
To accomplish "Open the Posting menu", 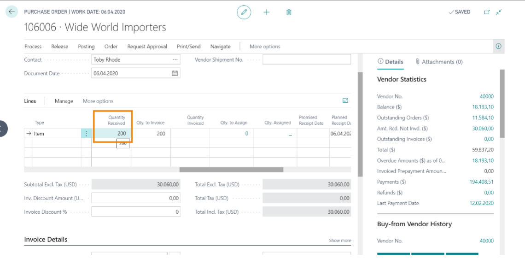I will (x=86, y=47).
